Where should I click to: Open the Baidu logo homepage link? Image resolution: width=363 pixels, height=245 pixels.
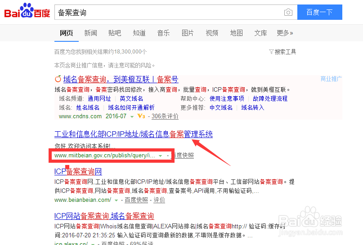point(27,11)
